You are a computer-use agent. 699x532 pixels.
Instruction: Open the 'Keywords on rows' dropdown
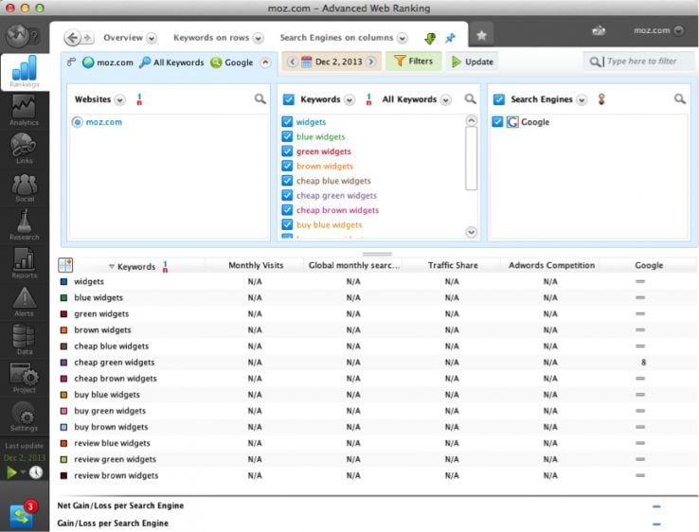click(x=258, y=39)
